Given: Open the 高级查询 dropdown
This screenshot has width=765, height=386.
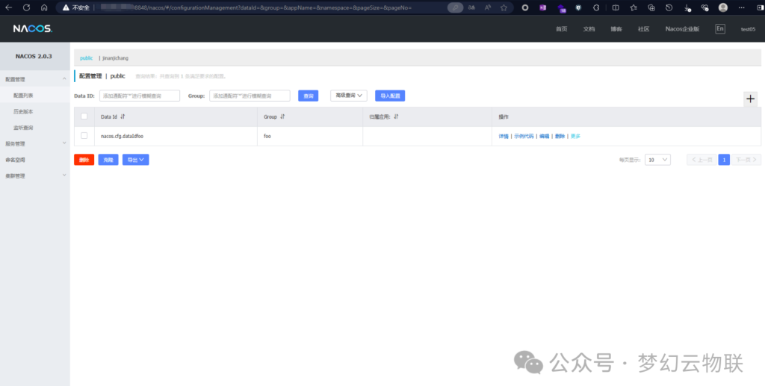Looking at the screenshot, I should 348,96.
